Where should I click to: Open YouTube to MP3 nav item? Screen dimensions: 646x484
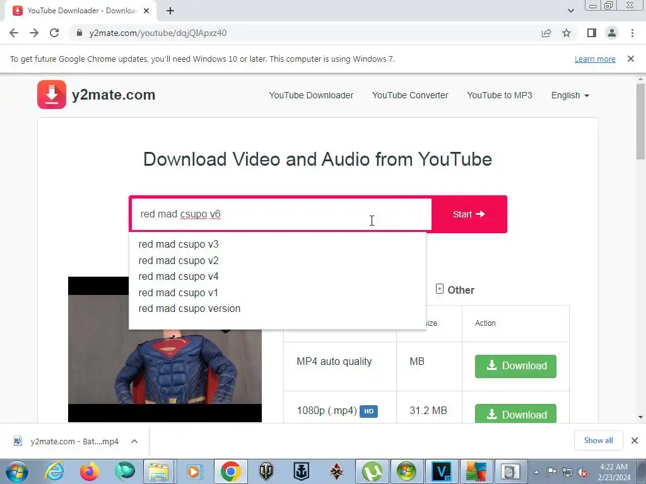click(x=500, y=95)
